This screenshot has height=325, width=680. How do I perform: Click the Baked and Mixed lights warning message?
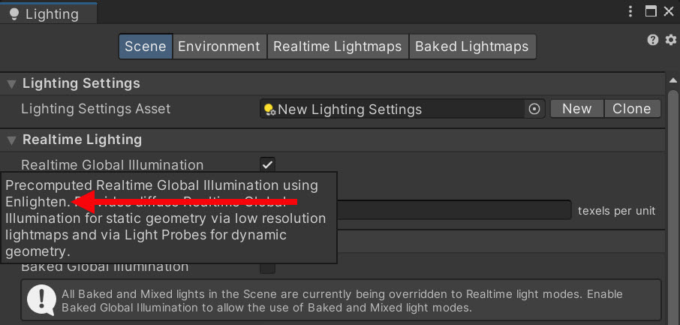[342, 301]
